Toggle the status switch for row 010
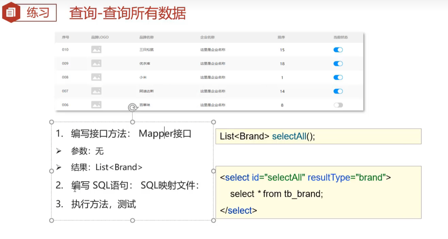 click(338, 50)
